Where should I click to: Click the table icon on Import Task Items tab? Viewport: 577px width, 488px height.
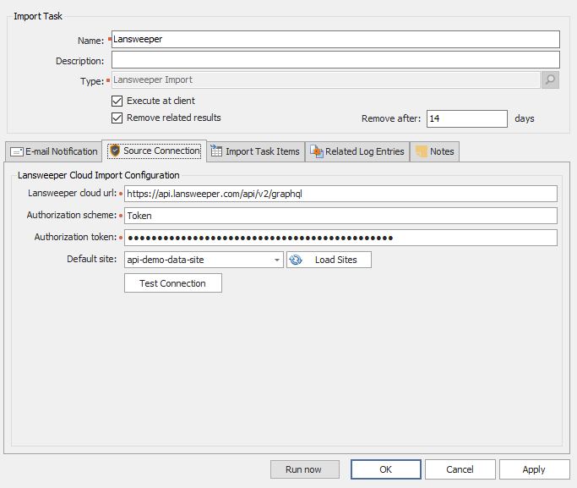(216, 151)
